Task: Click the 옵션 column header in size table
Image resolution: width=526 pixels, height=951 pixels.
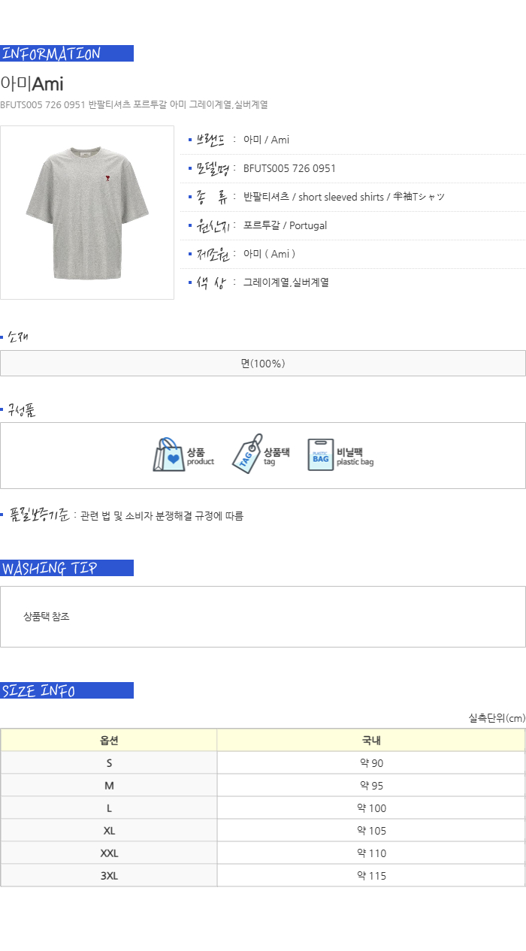Action: point(109,741)
